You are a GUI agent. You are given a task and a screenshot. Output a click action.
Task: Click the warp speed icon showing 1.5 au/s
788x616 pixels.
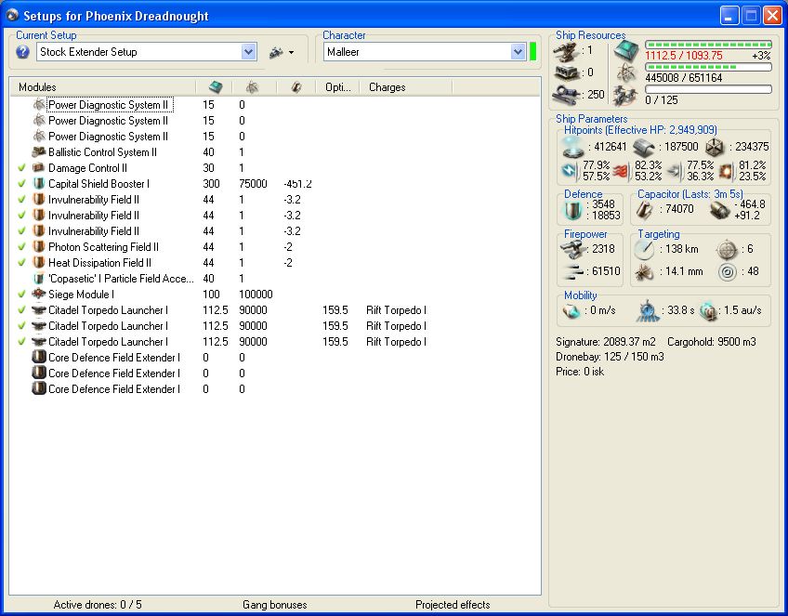[x=708, y=311]
